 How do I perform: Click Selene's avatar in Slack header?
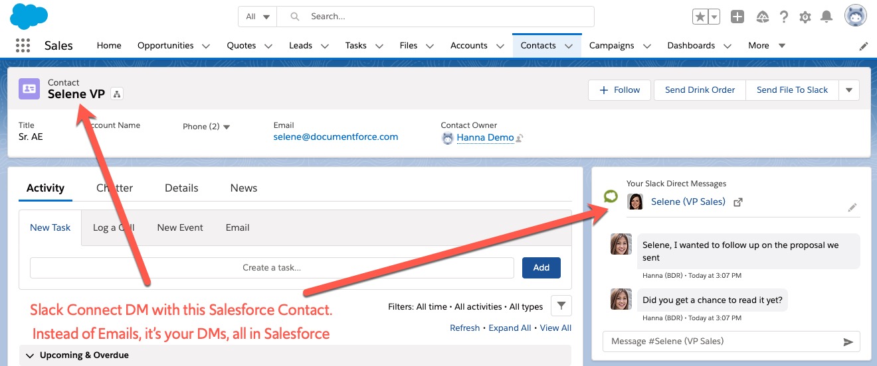tap(635, 202)
